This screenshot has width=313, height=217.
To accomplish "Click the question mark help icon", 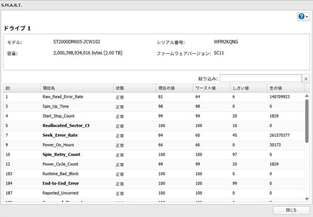I will pos(301,16).
